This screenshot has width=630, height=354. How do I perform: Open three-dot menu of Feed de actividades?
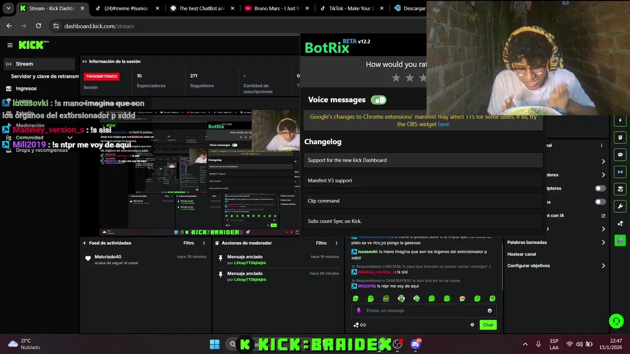click(x=204, y=243)
